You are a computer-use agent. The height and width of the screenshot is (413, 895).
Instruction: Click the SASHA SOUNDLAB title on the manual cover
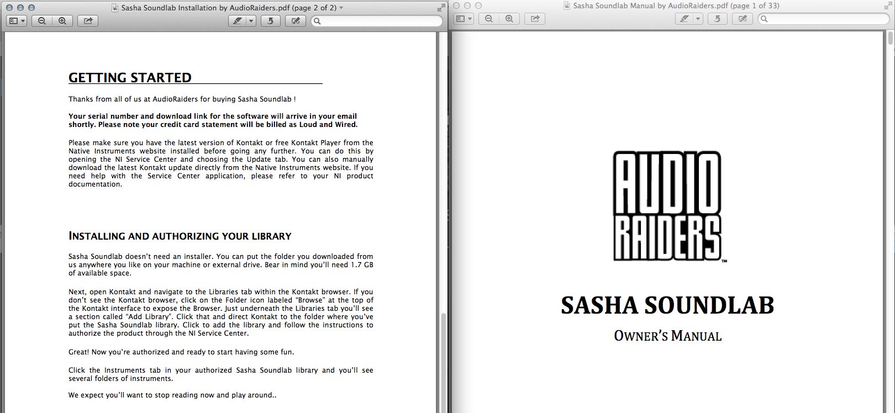[667, 305]
